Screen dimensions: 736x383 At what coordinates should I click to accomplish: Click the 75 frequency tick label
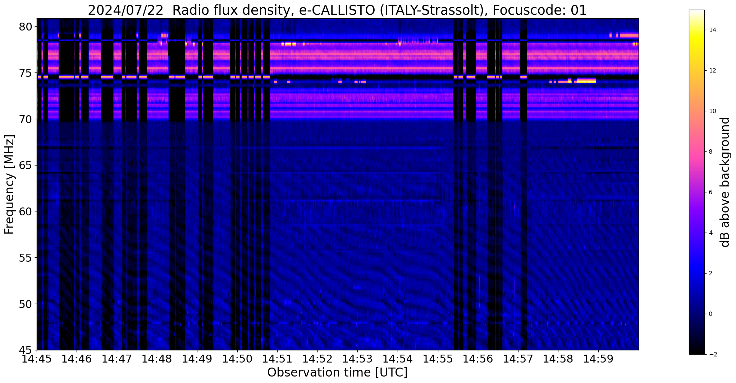pyautogui.click(x=26, y=73)
